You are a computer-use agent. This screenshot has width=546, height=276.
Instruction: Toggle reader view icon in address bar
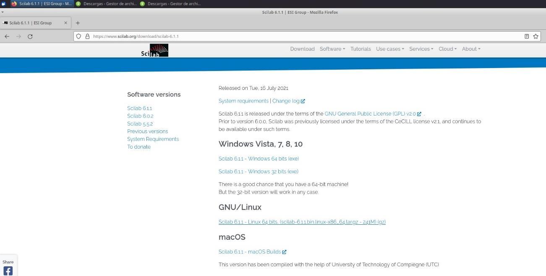coord(527,36)
